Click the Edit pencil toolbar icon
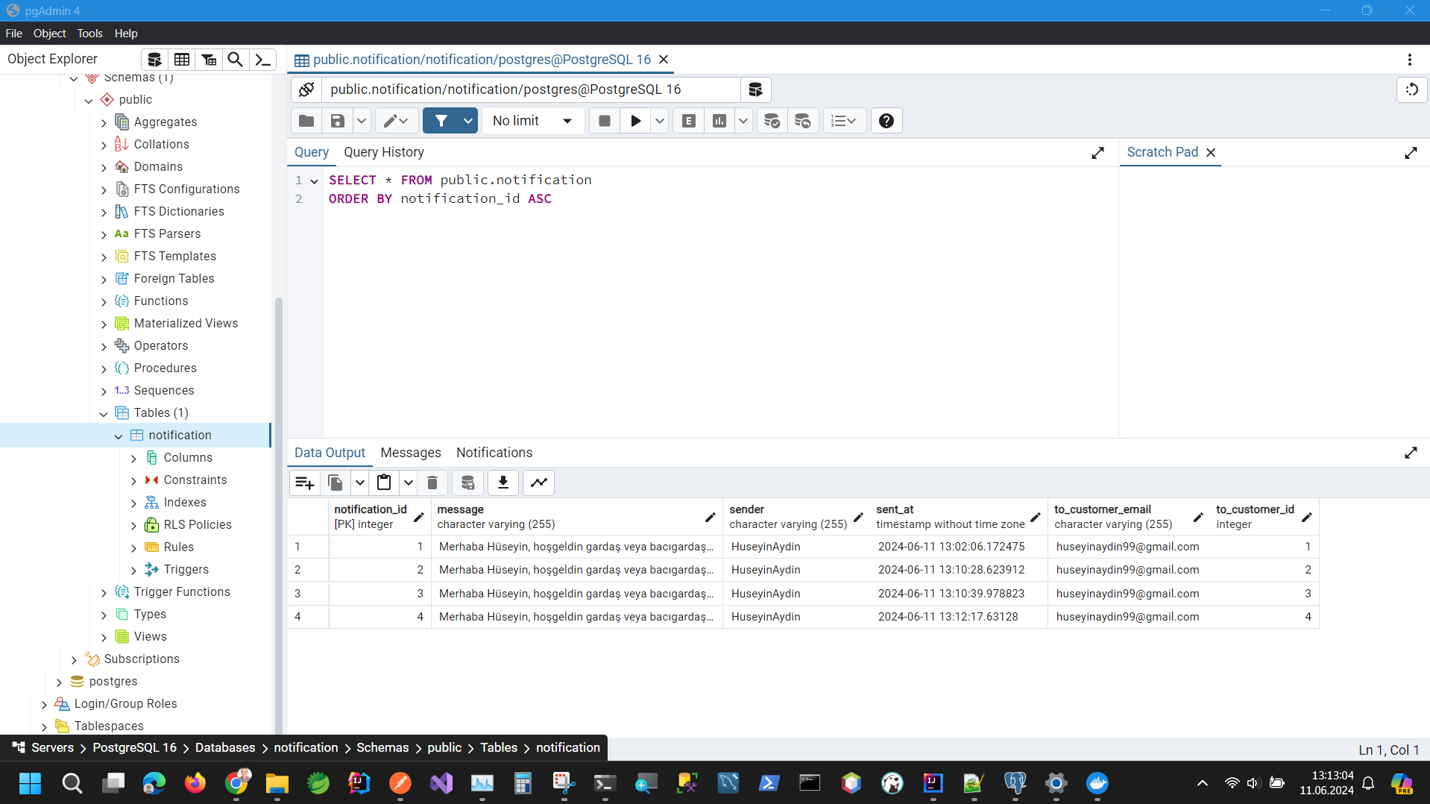This screenshot has height=804, width=1430. [x=396, y=121]
